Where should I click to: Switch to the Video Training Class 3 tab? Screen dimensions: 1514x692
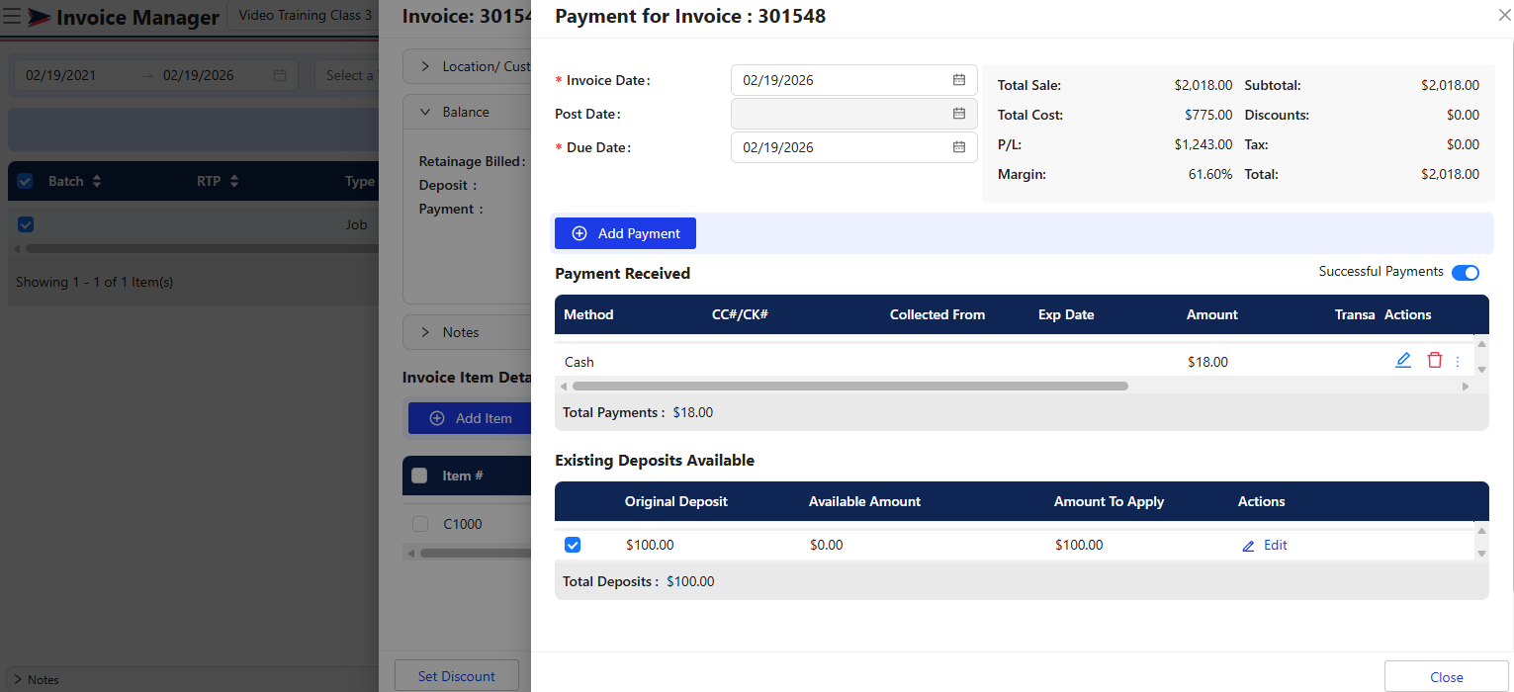click(306, 16)
